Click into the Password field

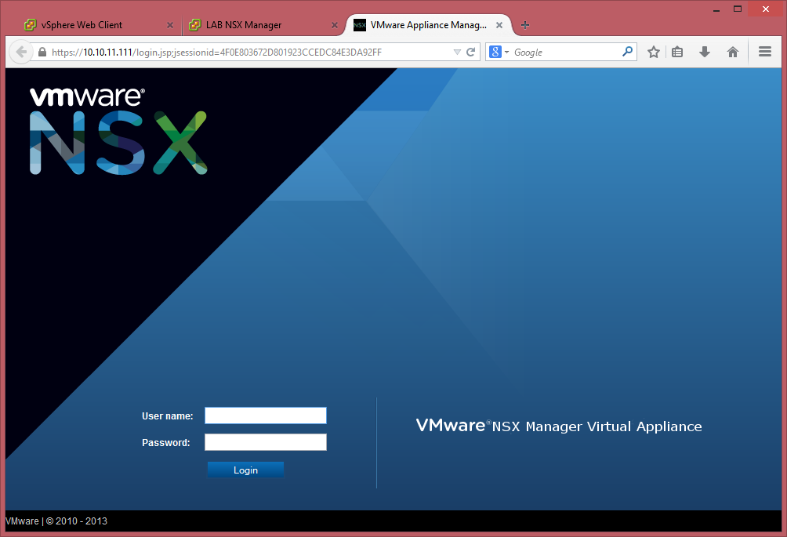pos(265,442)
